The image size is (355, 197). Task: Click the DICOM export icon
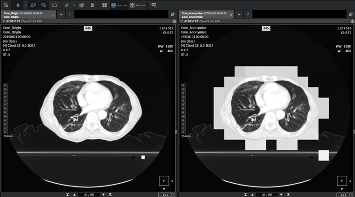coord(154,5)
